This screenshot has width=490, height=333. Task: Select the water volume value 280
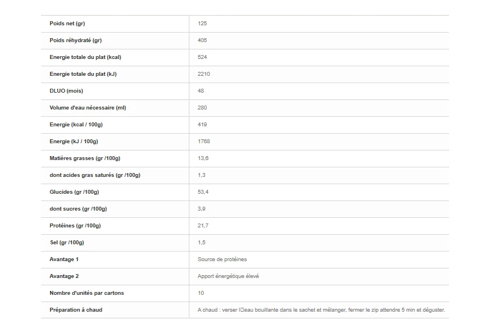point(202,108)
